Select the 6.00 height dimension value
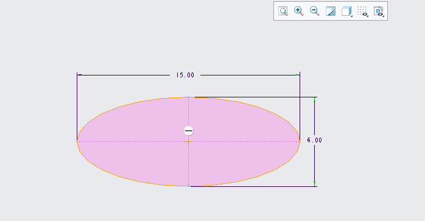The width and height of the screenshot is (425, 221). tap(314, 140)
